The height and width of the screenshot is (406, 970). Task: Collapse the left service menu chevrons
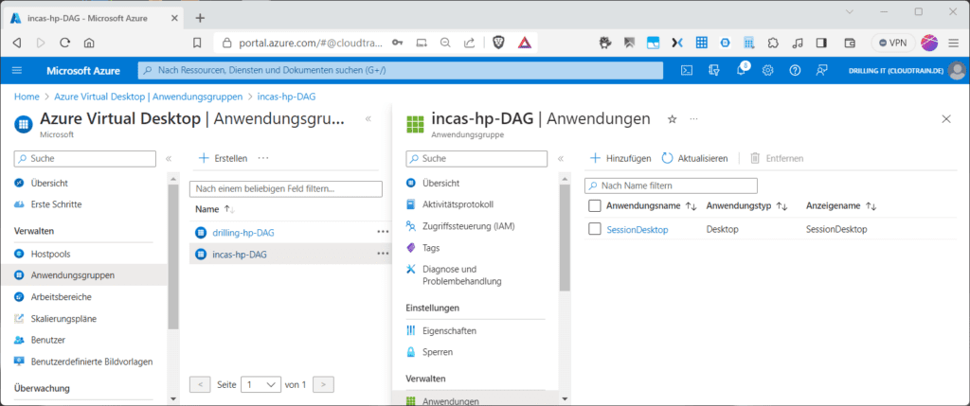(x=169, y=159)
